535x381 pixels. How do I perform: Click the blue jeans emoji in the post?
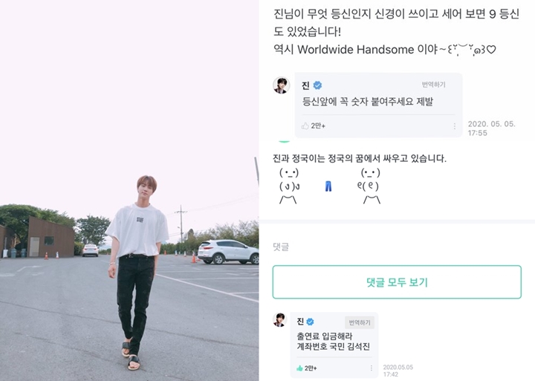click(328, 186)
